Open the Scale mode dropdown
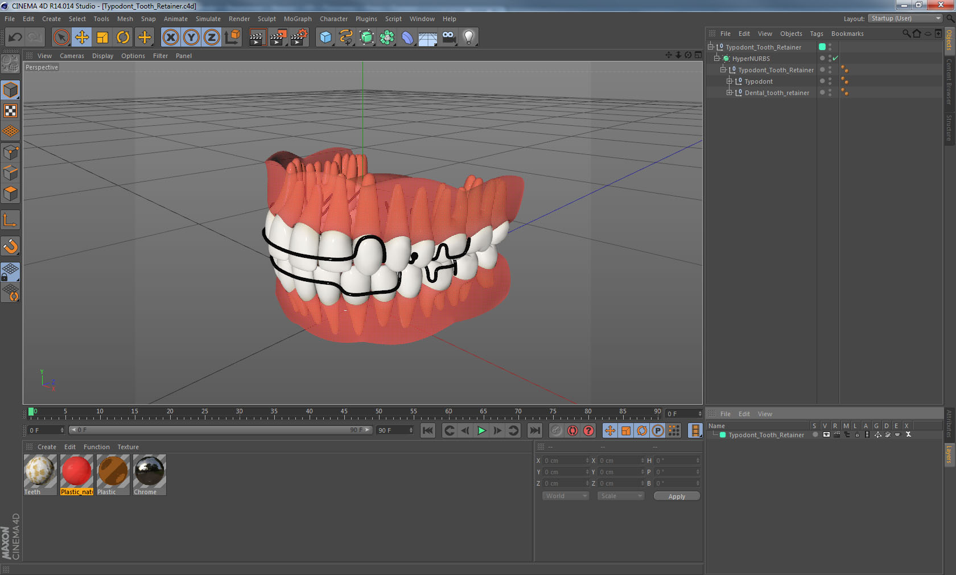 tap(620, 496)
